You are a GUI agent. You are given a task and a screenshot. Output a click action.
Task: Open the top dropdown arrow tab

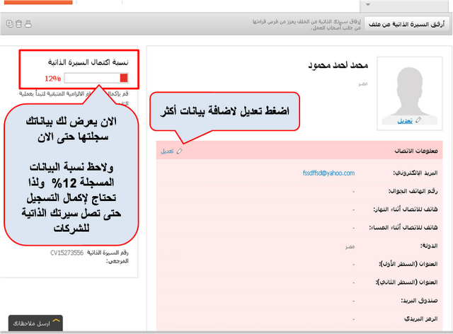pos(368,5)
